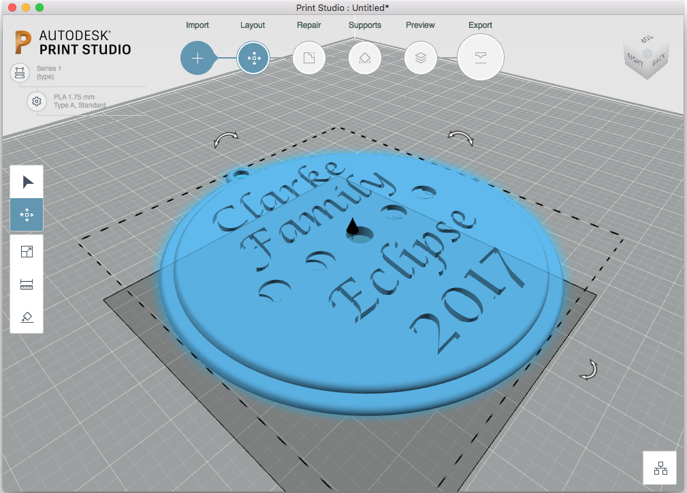Open the material settings gear icon
This screenshot has height=493, width=687.
pos(37,101)
